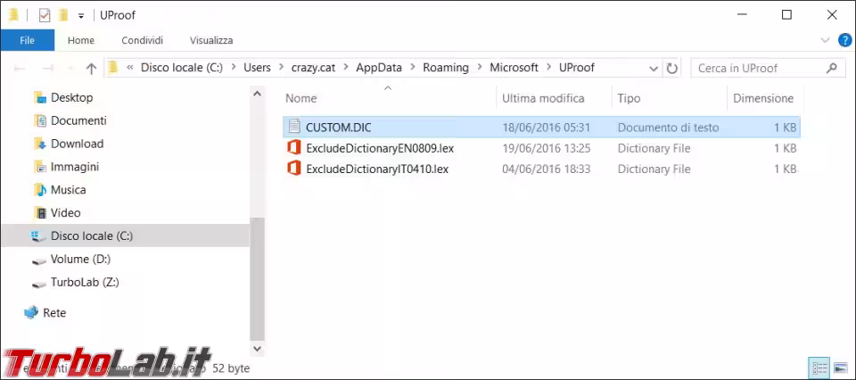Click Users in the address breadcrumb

257,68
